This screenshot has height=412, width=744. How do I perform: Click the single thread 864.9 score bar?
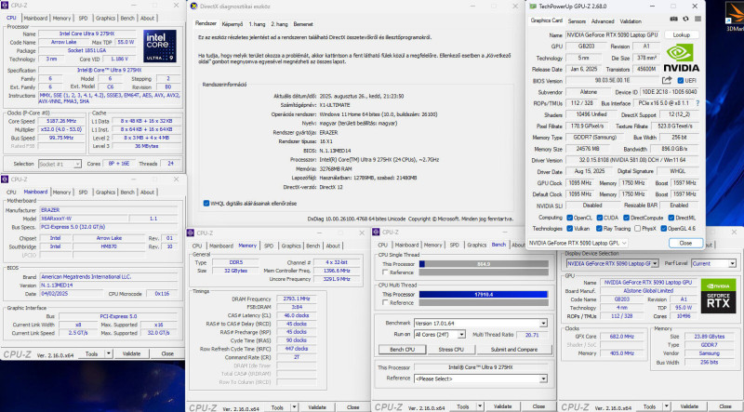click(483, 264)
